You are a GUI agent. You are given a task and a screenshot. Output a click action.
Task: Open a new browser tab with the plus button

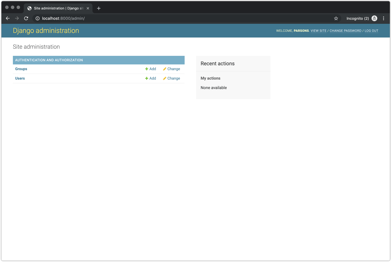pos(98,8)
